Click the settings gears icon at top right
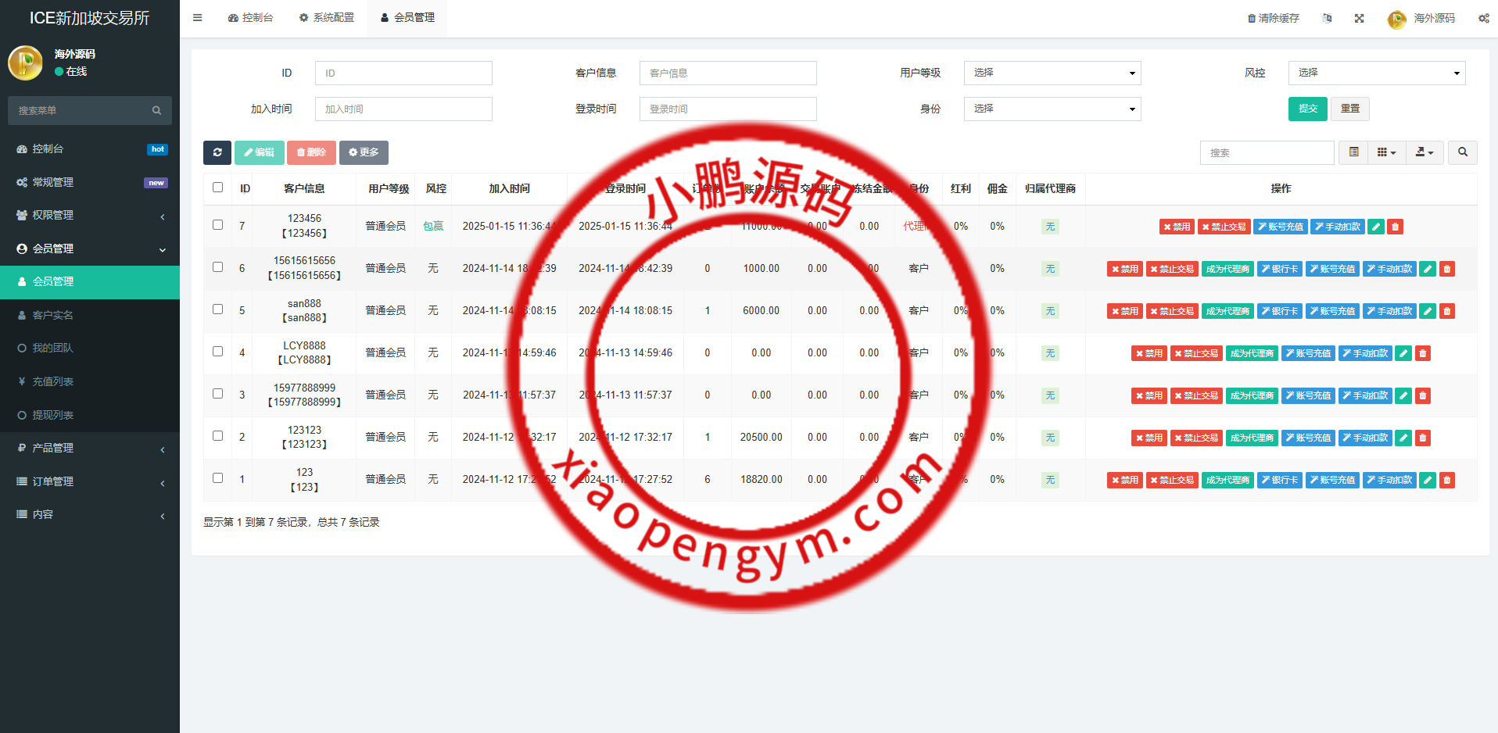Screen dimensions: 1498x733 1483,18
